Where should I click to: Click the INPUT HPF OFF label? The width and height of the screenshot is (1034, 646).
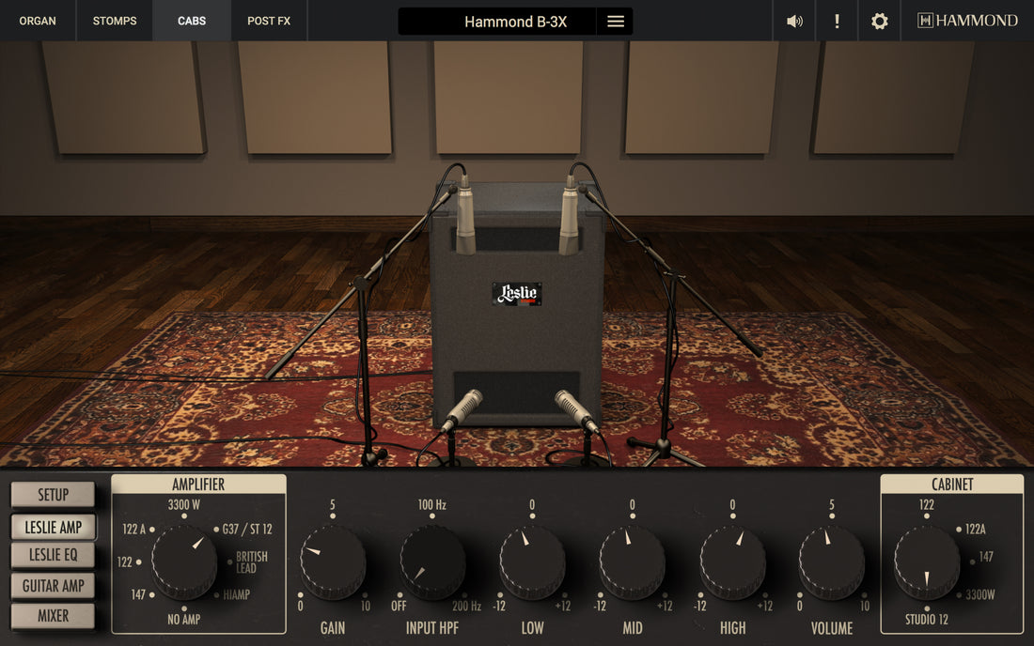tap(399, 606)
